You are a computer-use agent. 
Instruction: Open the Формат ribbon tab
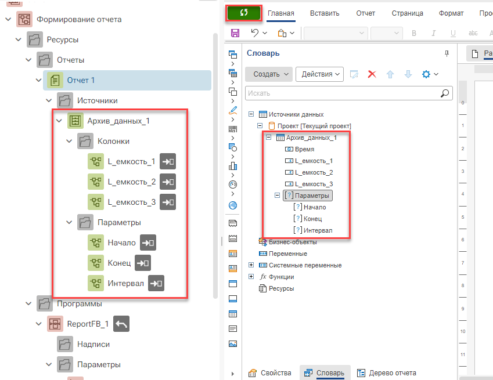coord(451,13)
